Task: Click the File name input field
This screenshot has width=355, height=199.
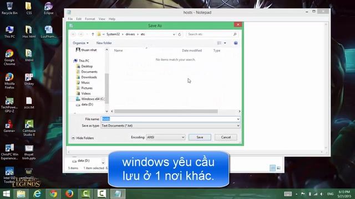Action: pyautogui.click(x=169, y=119)
